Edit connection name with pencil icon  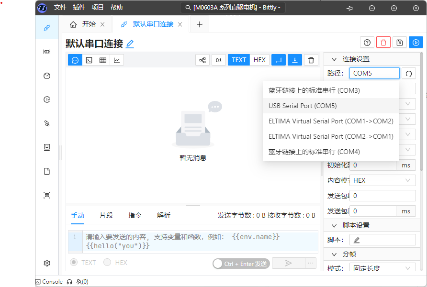[x=130, y=44]
